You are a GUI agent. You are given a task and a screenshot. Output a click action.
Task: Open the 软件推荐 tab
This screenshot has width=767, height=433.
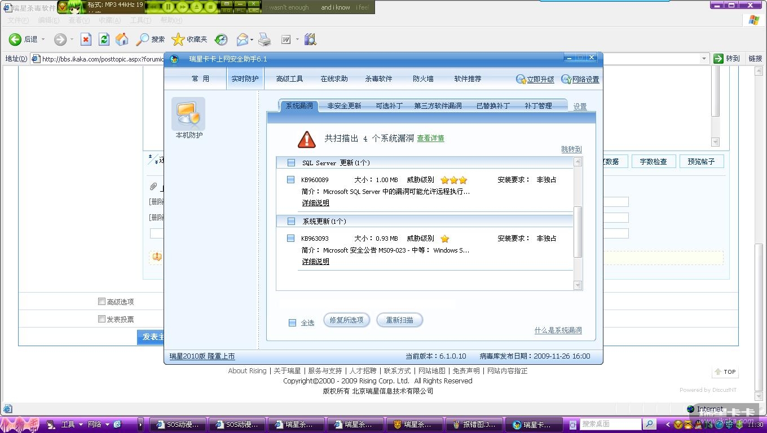pyautogui.click(x=468, y=79)
